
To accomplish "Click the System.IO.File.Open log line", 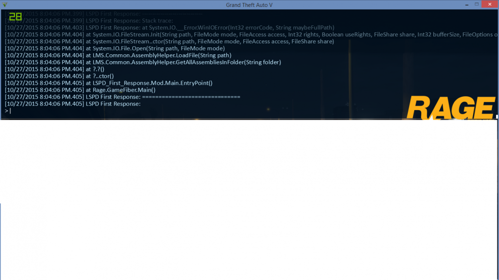I will point(115,49).
